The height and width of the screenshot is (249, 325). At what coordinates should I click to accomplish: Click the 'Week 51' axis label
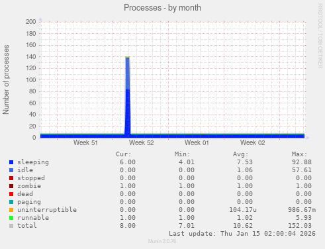click(x=85, y=142)
